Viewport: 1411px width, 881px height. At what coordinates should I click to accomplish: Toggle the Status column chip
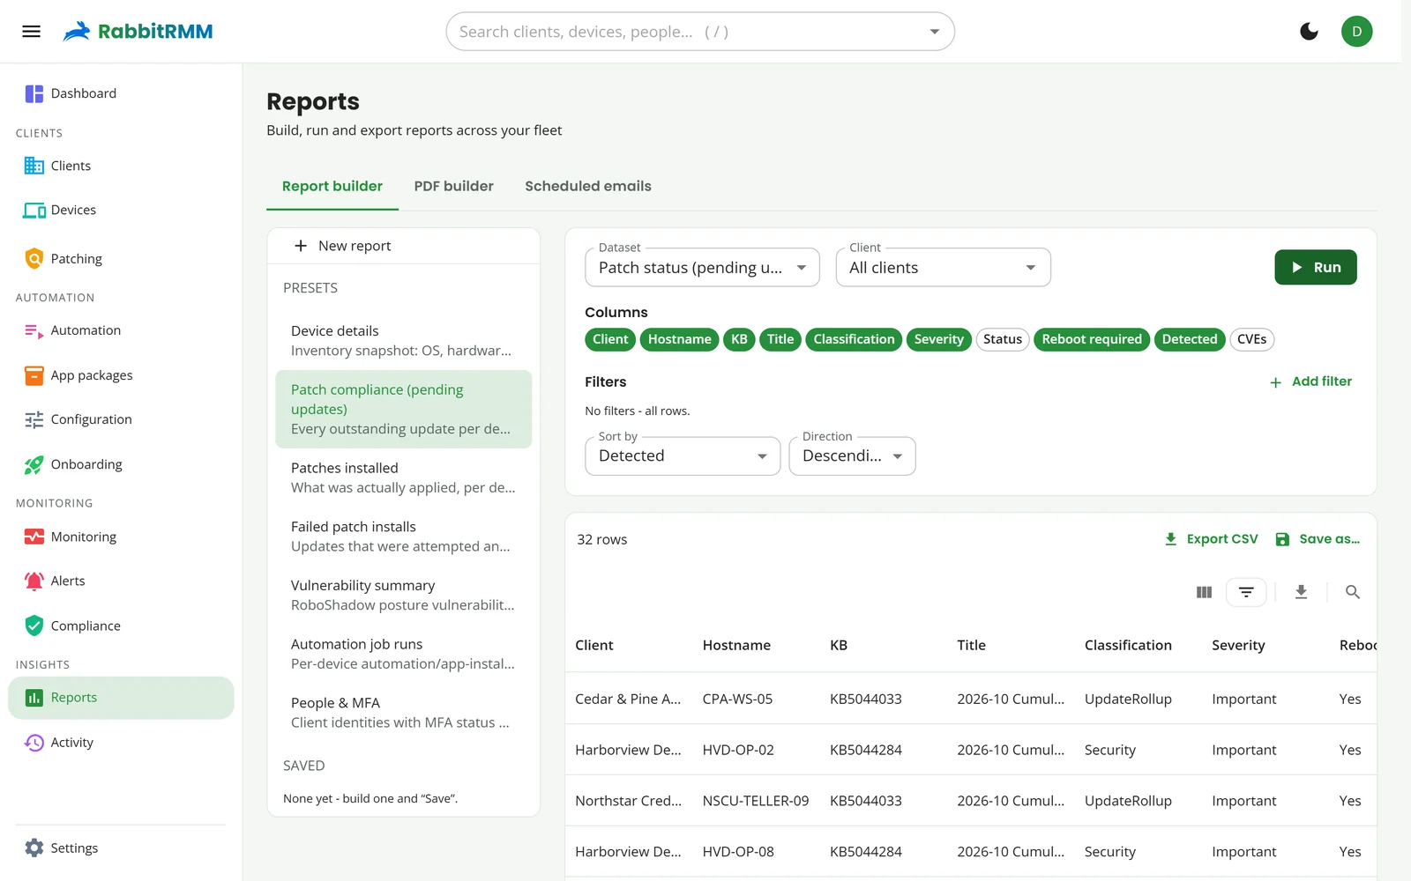(1003, 339)
